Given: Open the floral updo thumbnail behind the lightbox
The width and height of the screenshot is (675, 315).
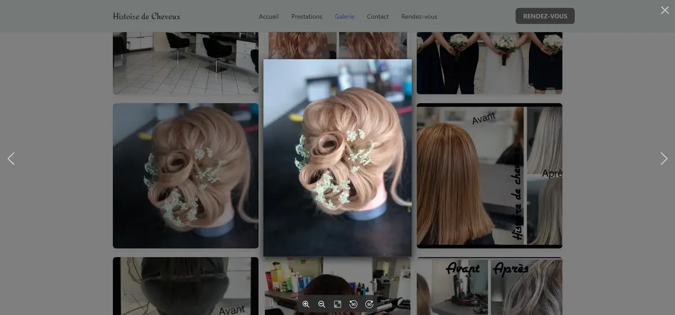Looking at the screenshot, I should tap(186, 176).
